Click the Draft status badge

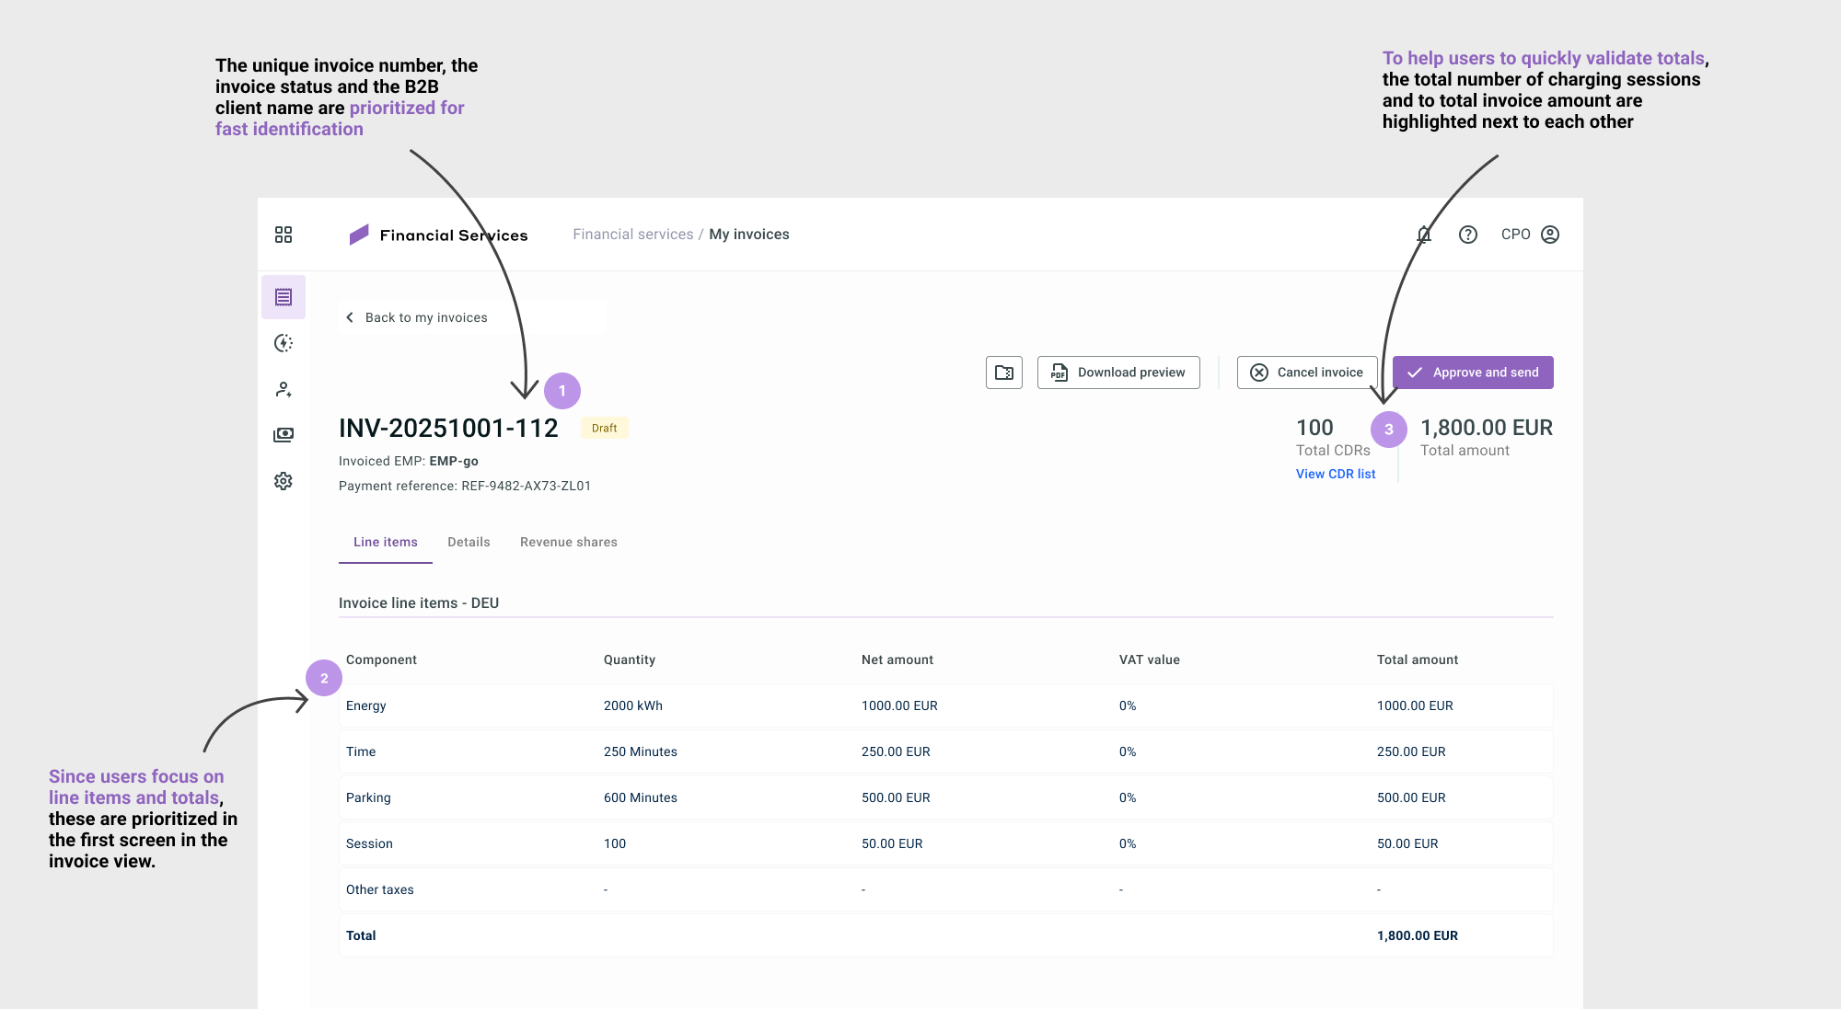pos(605,428)
